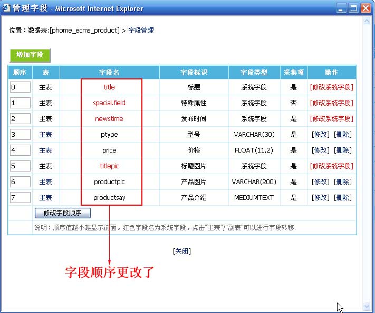Image resolution: width=375 pixels, height=313 pixels.
Task: Click the 增加字段 button
Action: 30,55
